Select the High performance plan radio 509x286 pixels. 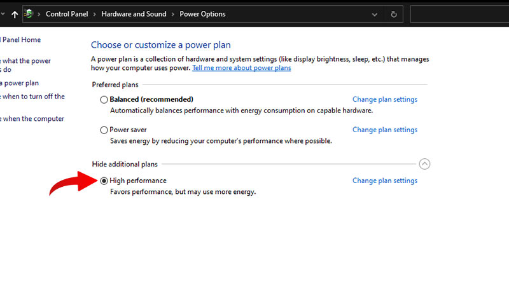(x=104, y=181)
